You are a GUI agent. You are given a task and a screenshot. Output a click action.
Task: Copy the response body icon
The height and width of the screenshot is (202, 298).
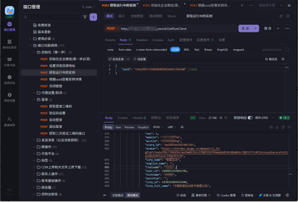coord(283,127)
